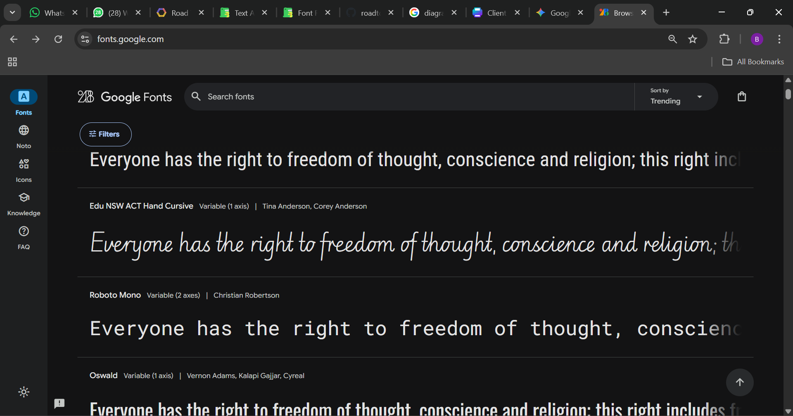
Task: View selected fonts shopping bag
Action: coord(742,96)
